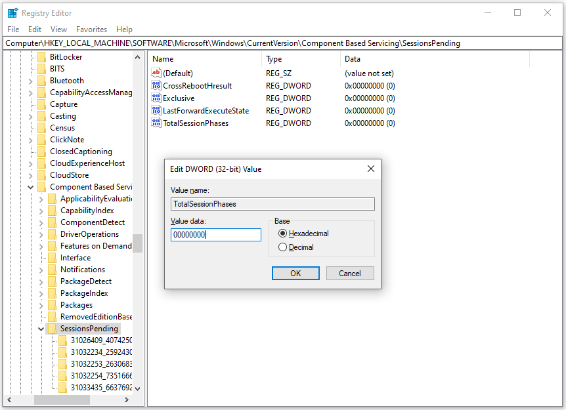Confirm the DWORD edit with OK
The height and width of the screenshot is (410, 566).
point(295,274)
